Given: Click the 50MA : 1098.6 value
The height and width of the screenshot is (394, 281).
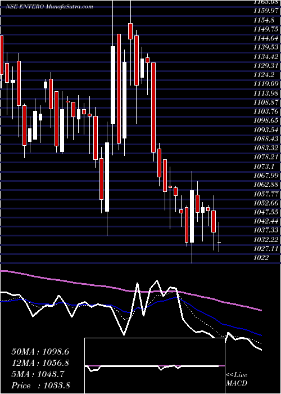Looking at the screenshot, I should point(40,352).
